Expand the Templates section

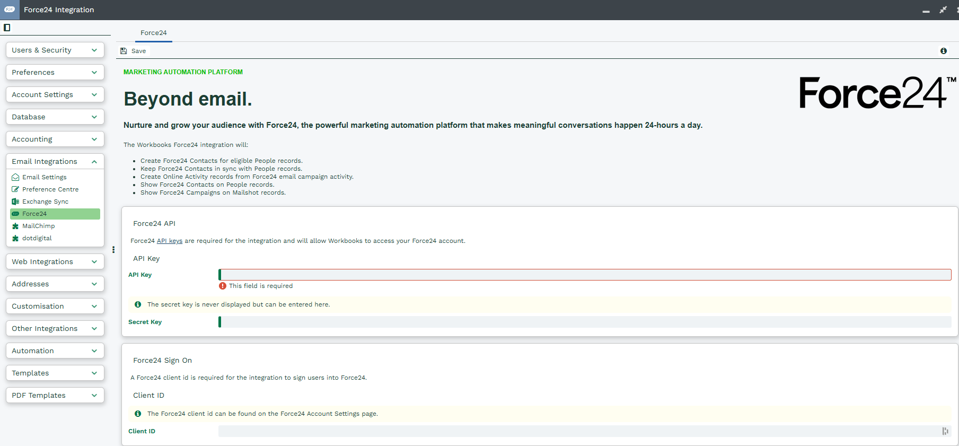(x=55, y=373)
